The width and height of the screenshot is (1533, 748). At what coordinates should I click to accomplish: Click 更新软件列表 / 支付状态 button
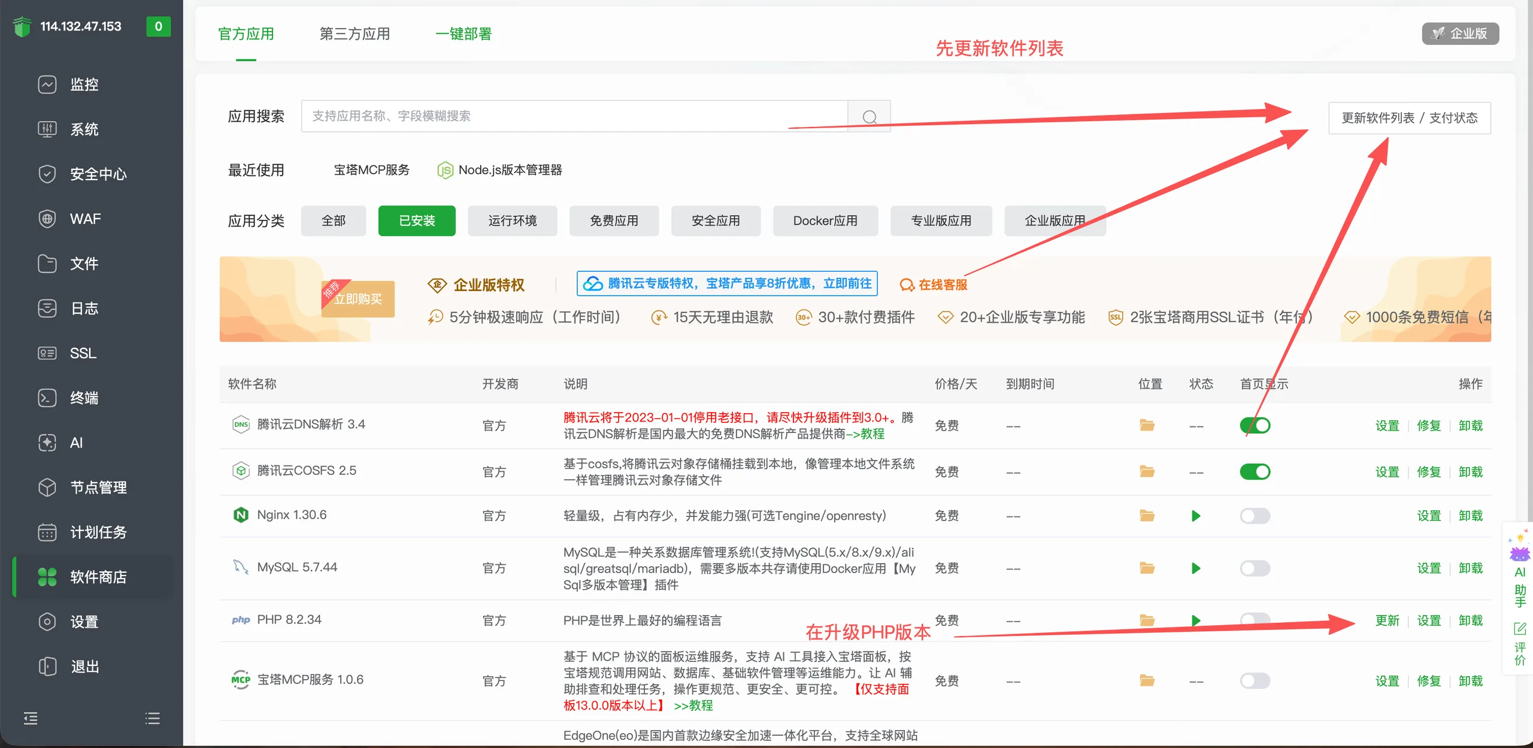[1410, 118]
